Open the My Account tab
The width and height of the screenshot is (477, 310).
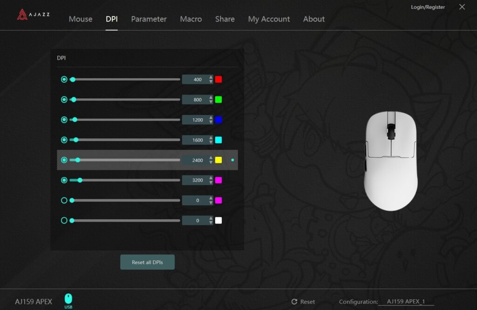click(x=269, y=19)
